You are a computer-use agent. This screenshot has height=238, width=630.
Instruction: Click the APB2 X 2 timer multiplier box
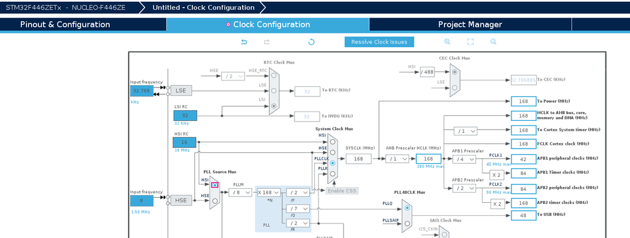(497, 204)
